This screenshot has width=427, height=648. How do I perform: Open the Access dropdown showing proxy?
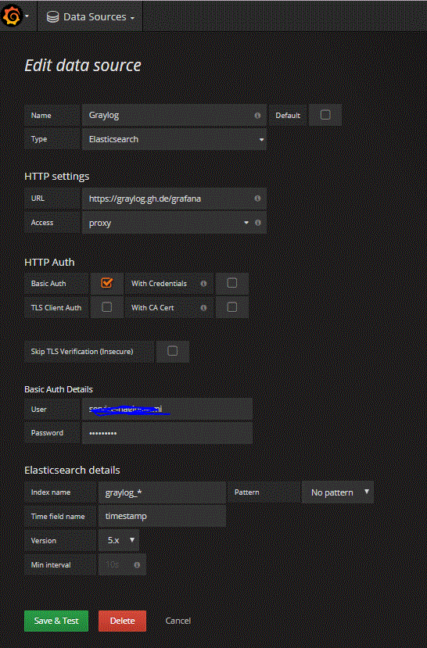(174, 223)
